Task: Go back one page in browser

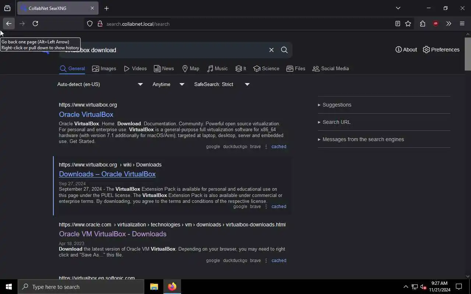Action: pos(8,24)
